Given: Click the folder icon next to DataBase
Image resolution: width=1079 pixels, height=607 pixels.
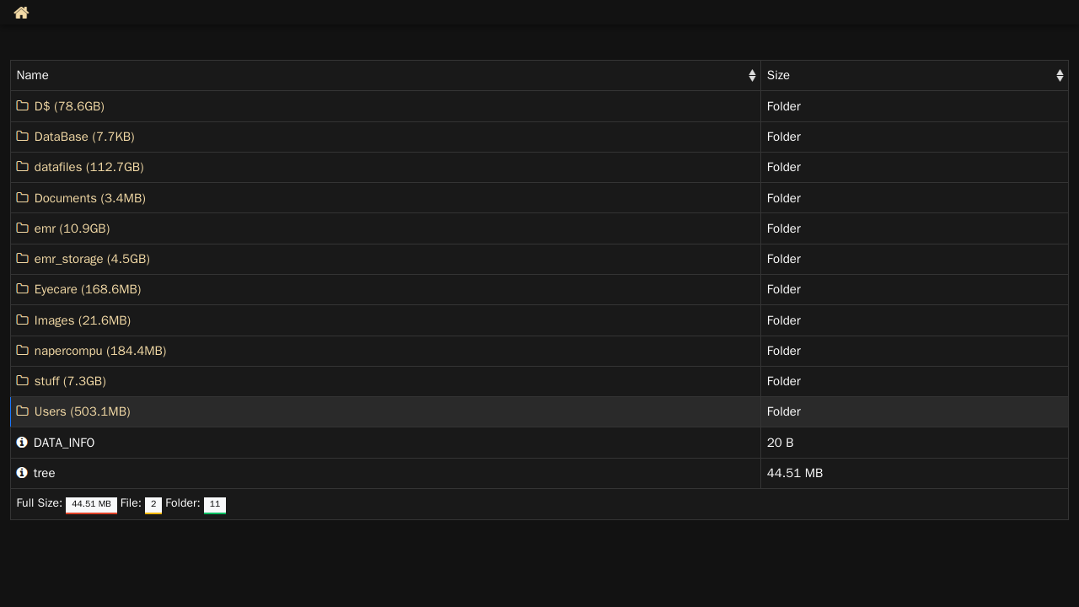Looking at the screenshot, I should point(23,137).
